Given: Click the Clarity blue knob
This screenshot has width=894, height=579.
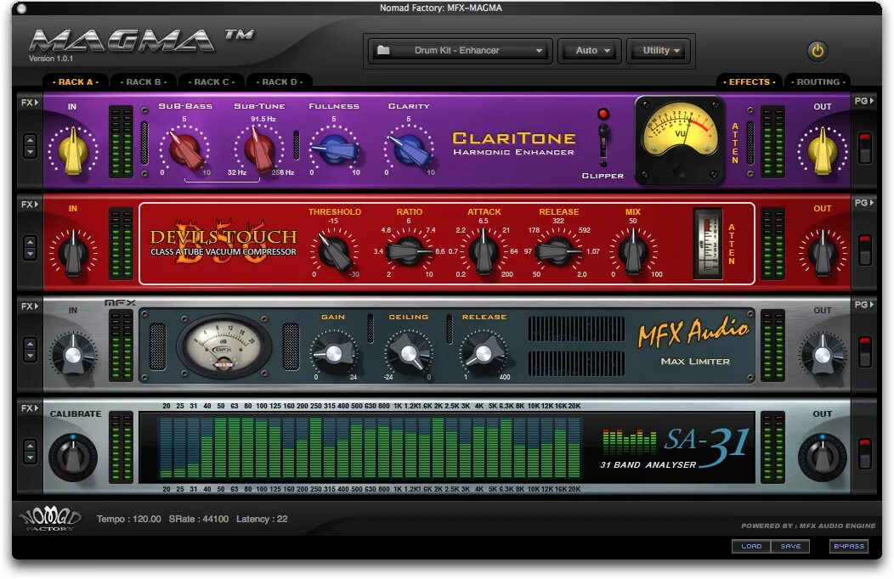Looking at the screenshot, I should 409,149.
